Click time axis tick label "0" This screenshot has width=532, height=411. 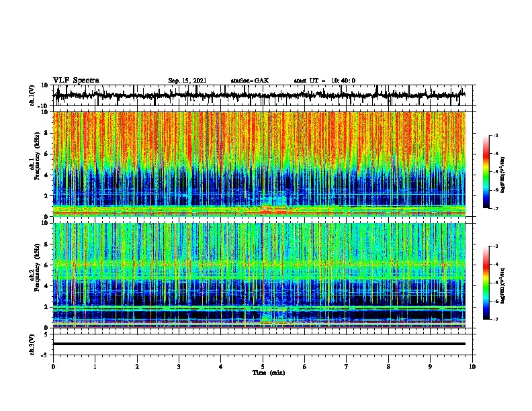53,367
